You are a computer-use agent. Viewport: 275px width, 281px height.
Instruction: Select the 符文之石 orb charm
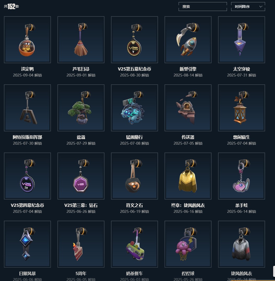point(134,176)
